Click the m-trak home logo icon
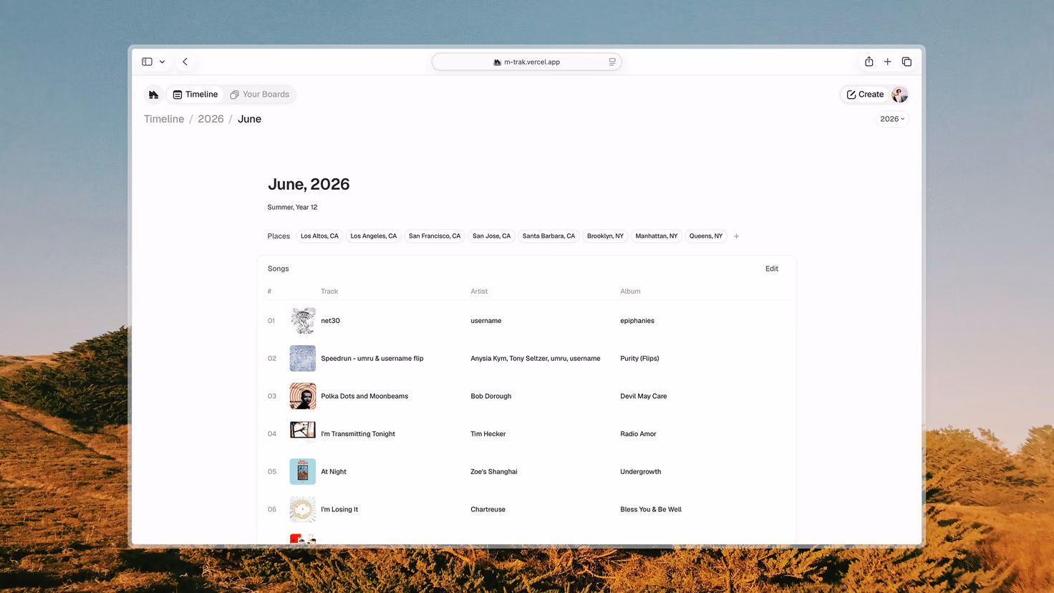The height and width of the screenshot is (593, 1054). tap(154, 95)
